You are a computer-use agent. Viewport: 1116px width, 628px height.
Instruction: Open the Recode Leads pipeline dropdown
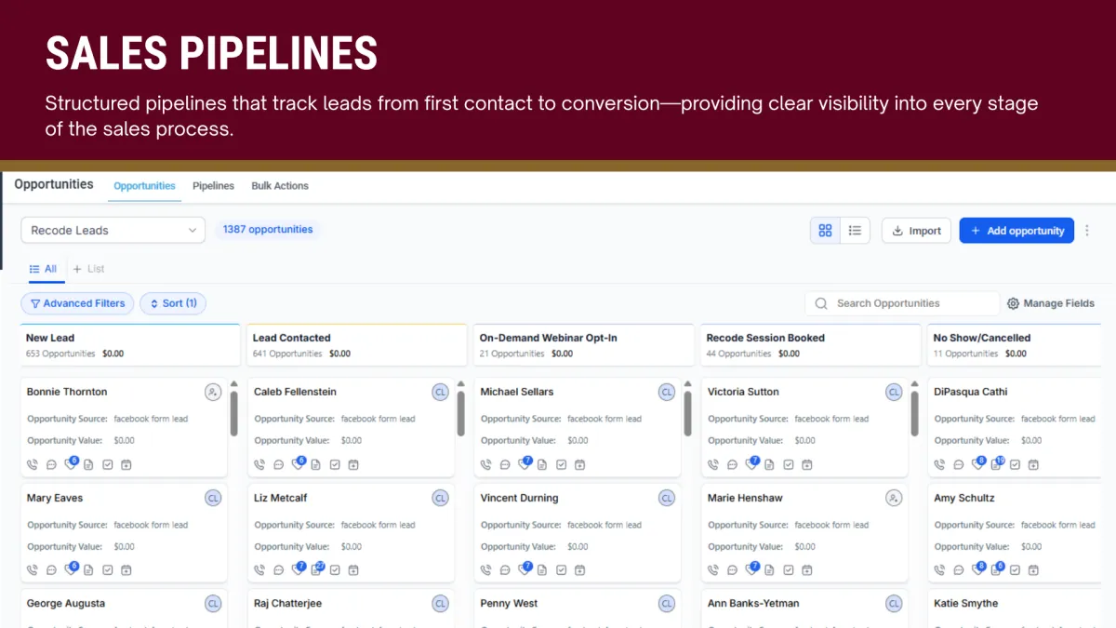[x=113, y=231]
